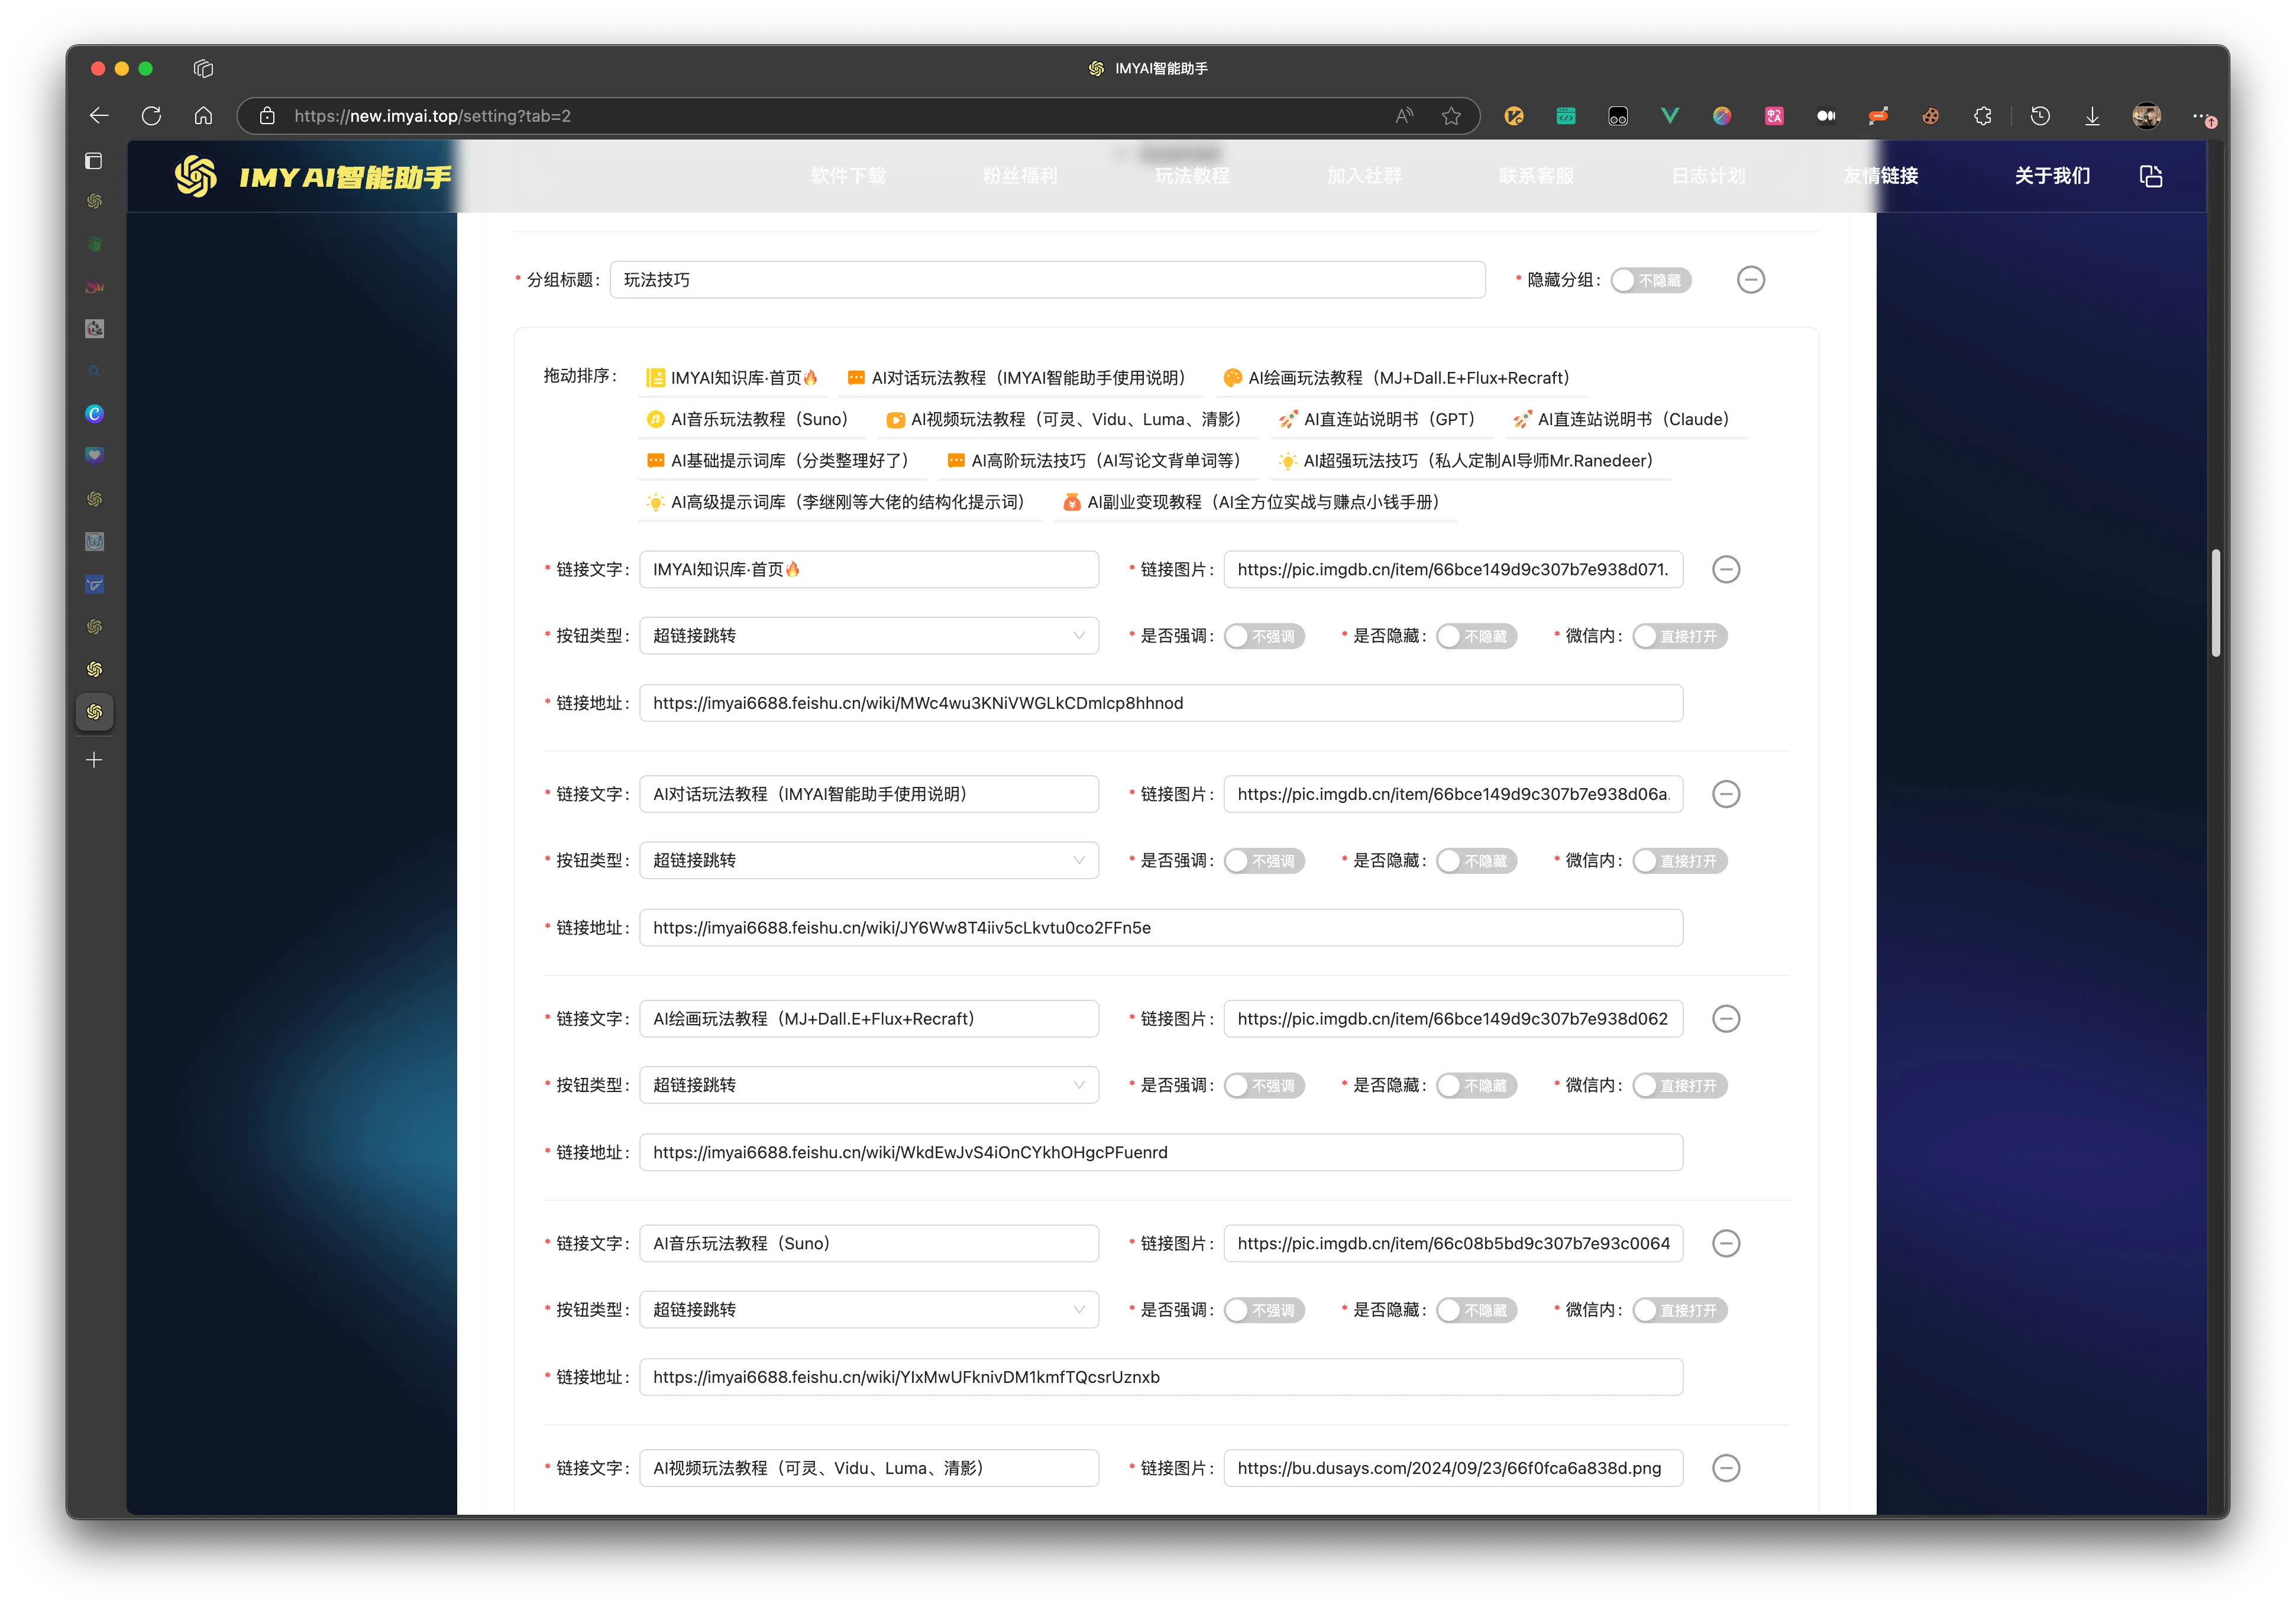Toggle 是否隐藏 for AI音乐玩法教程
Image resolution: width=2296 pixels, height=1607 pixels.
(1477, 1310)
